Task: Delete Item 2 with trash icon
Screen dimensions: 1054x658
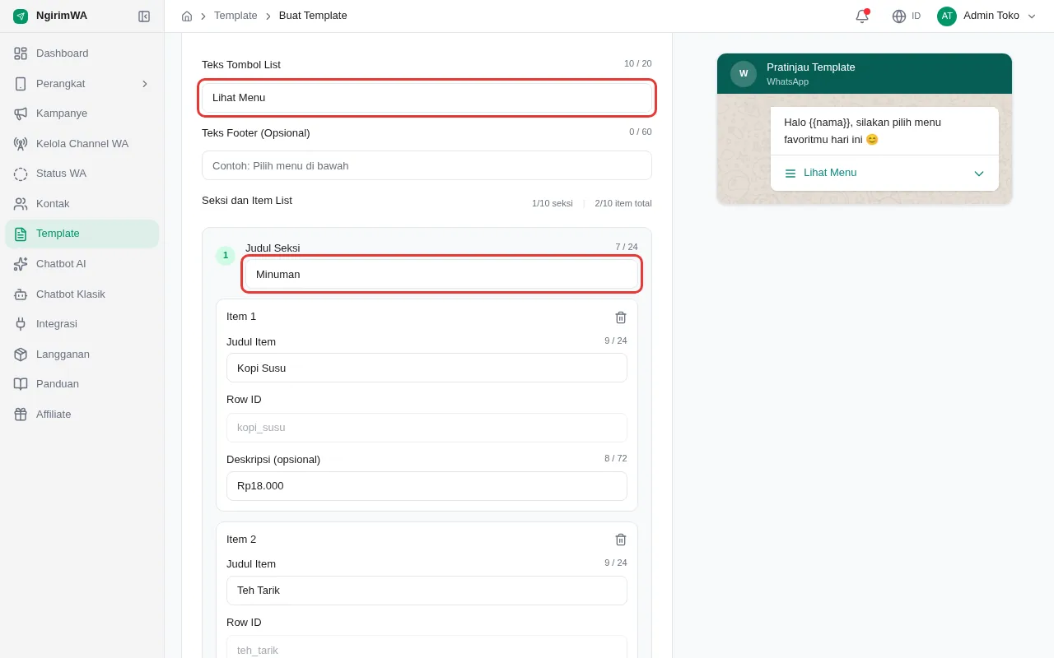Action: 621,540
